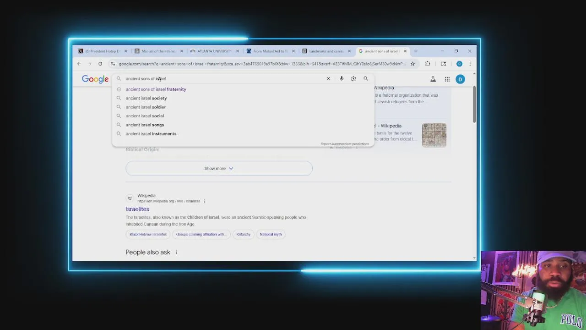Open the Chrome three-dot menu
This screenshot has height=330, width=586.
(470, 64)
